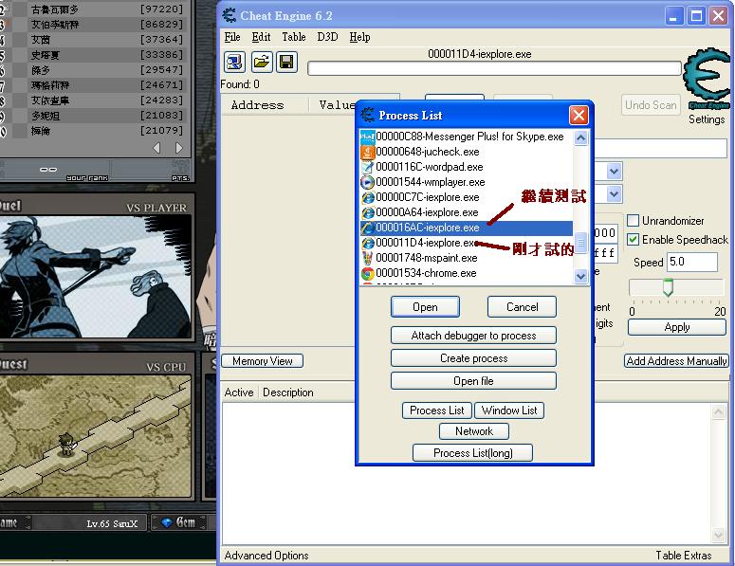Toggle the Unrandomizer checkbox
Image resolution: width=735 pixels, height=566 pixels.
(633, 220)
